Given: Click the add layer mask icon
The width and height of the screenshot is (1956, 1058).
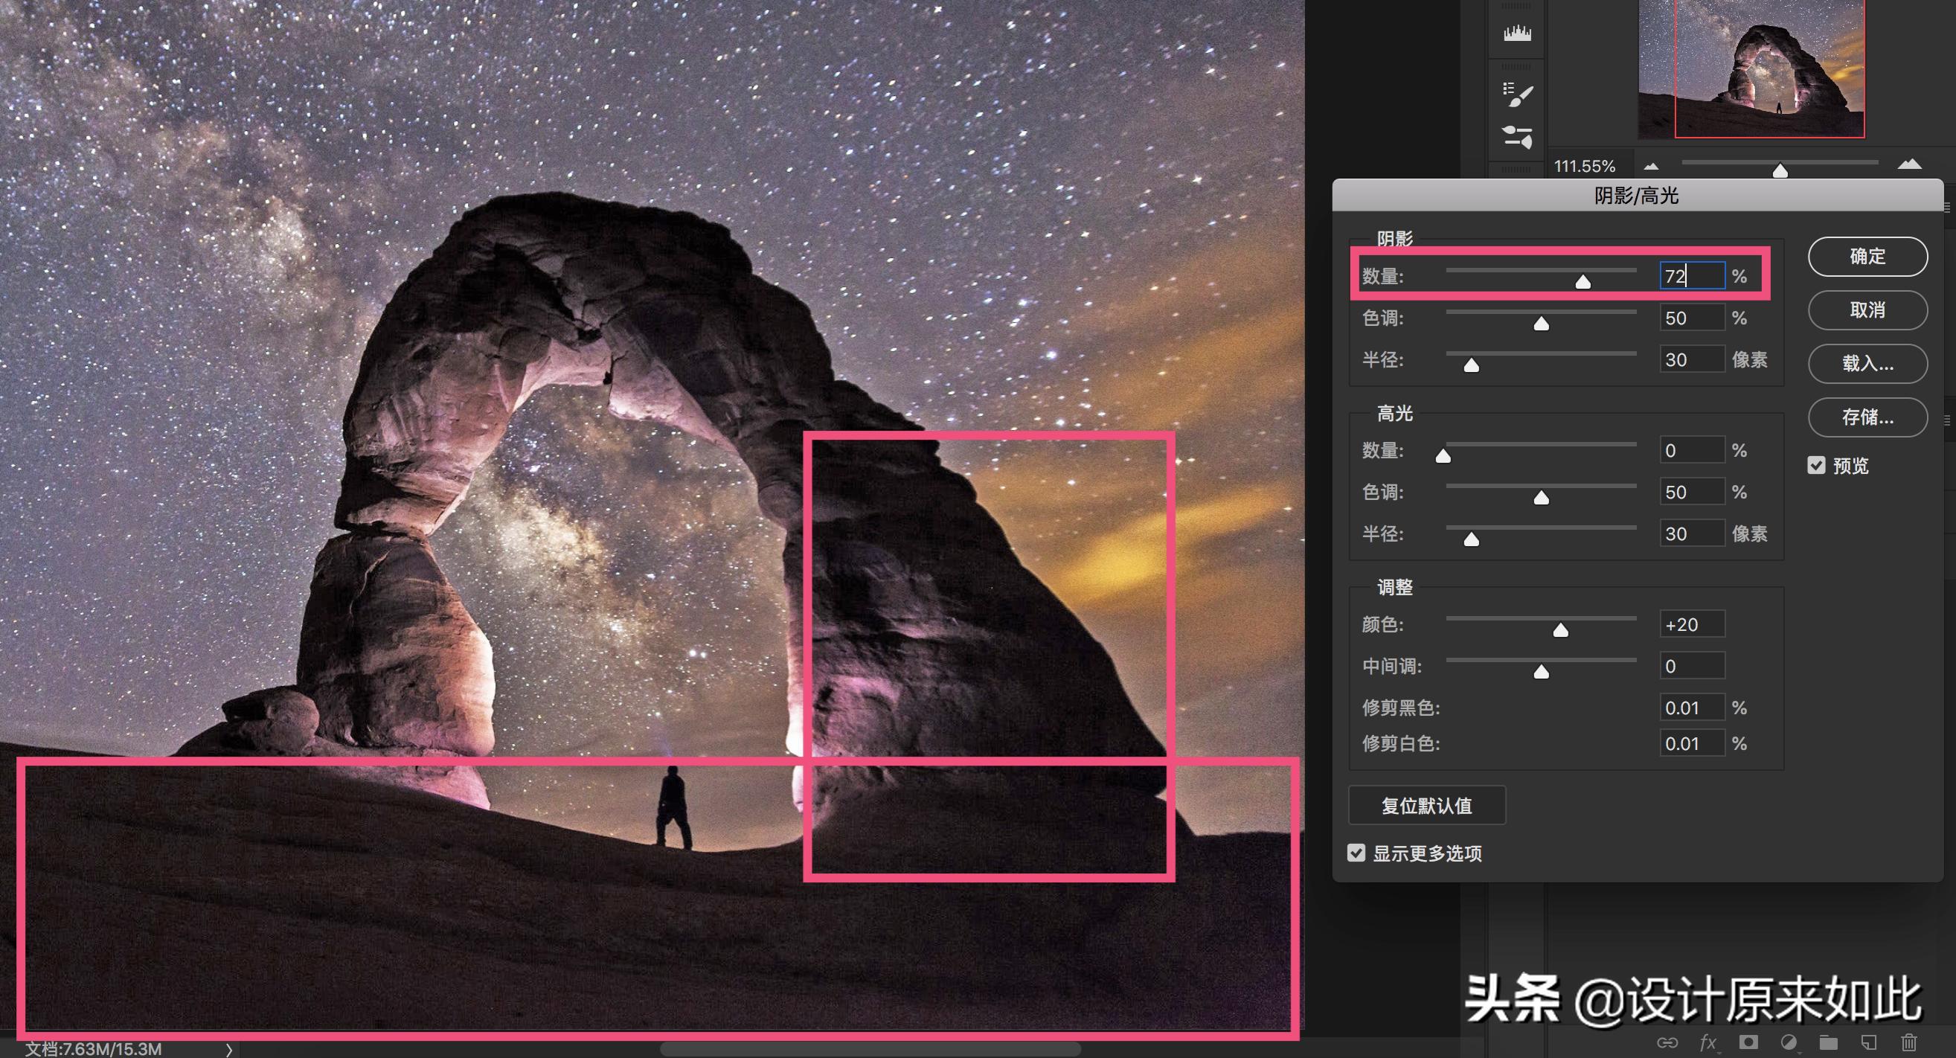Looking at the screenshot, I should point(1748,1042).
